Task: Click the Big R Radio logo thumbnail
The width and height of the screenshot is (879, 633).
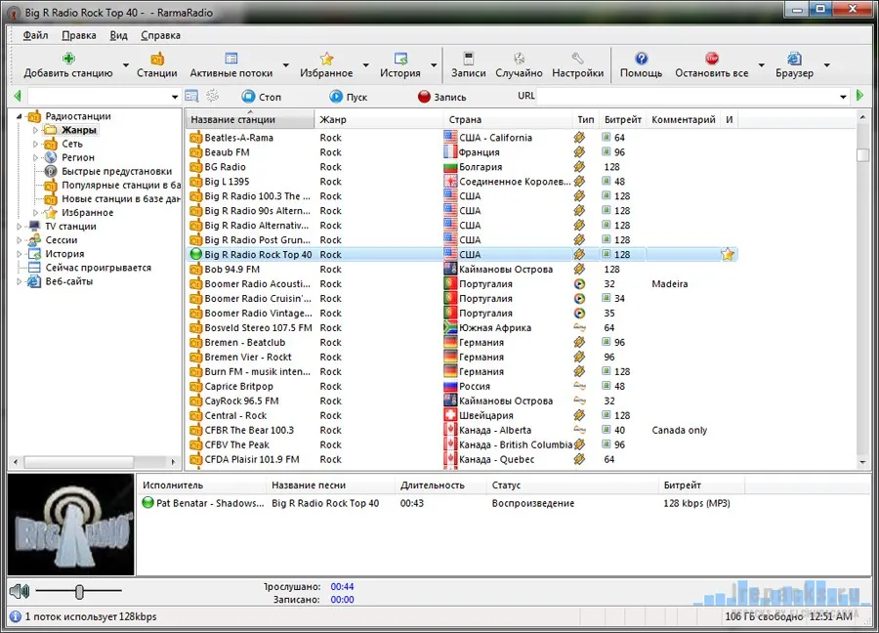Action: 70,525
